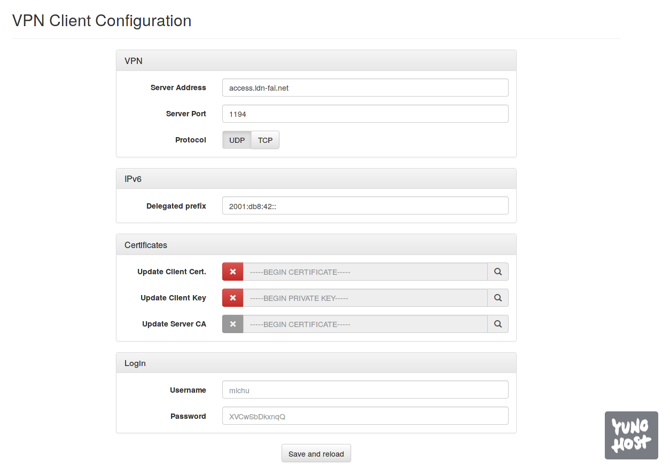Select UDP protocol

point(237,140)
